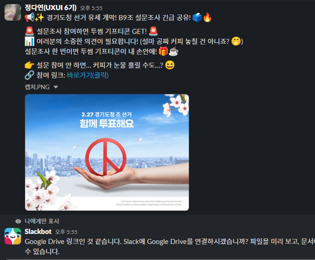This screenshot has width=315, height=260.
Task: Click sender name 정다연(UXUI 6기)
Action: coord(51,8)
